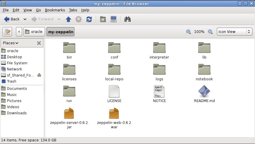Click the window menu icon in title bar
Image resolution: width=255 pixels, height=144 pixels.
click(x=3, y=3)
